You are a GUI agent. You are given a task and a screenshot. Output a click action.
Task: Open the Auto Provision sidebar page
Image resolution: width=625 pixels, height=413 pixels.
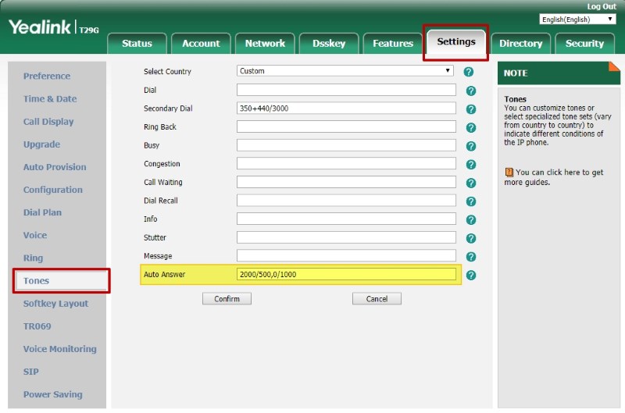coord(55,167)
